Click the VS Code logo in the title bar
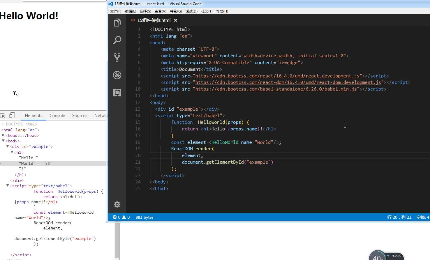Screen dimensions: 430x260 coord(111,4)
